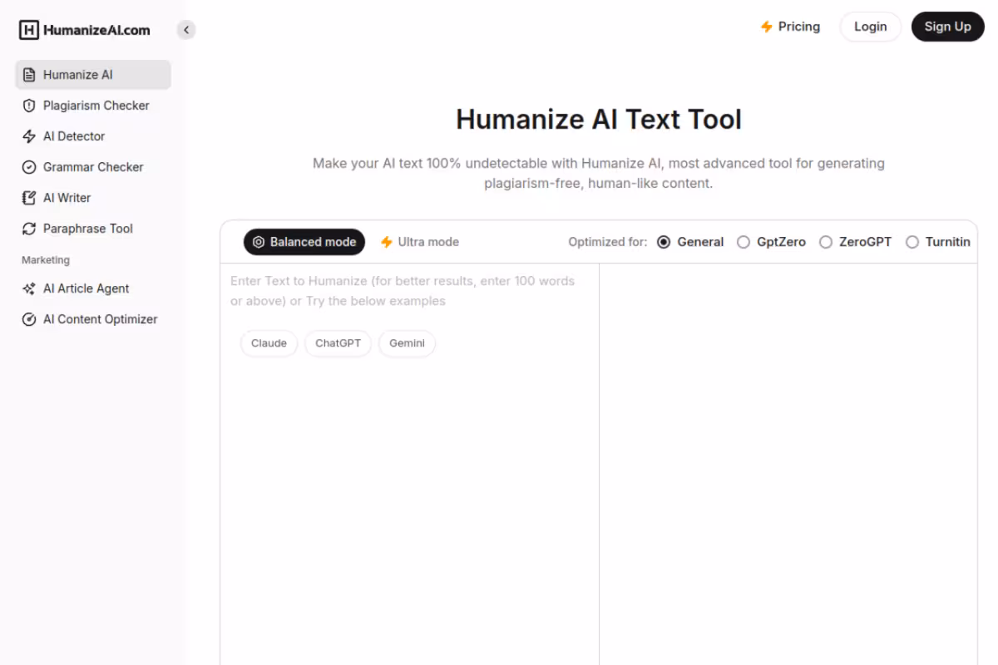Select the GptZero radio option
998x665 pixels.
[744, 242]
